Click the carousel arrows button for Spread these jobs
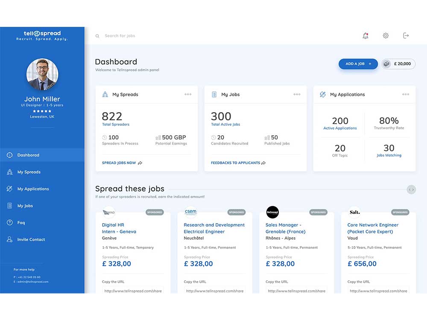The height and width of the screenshot is (320, 427). click(411, 190)
